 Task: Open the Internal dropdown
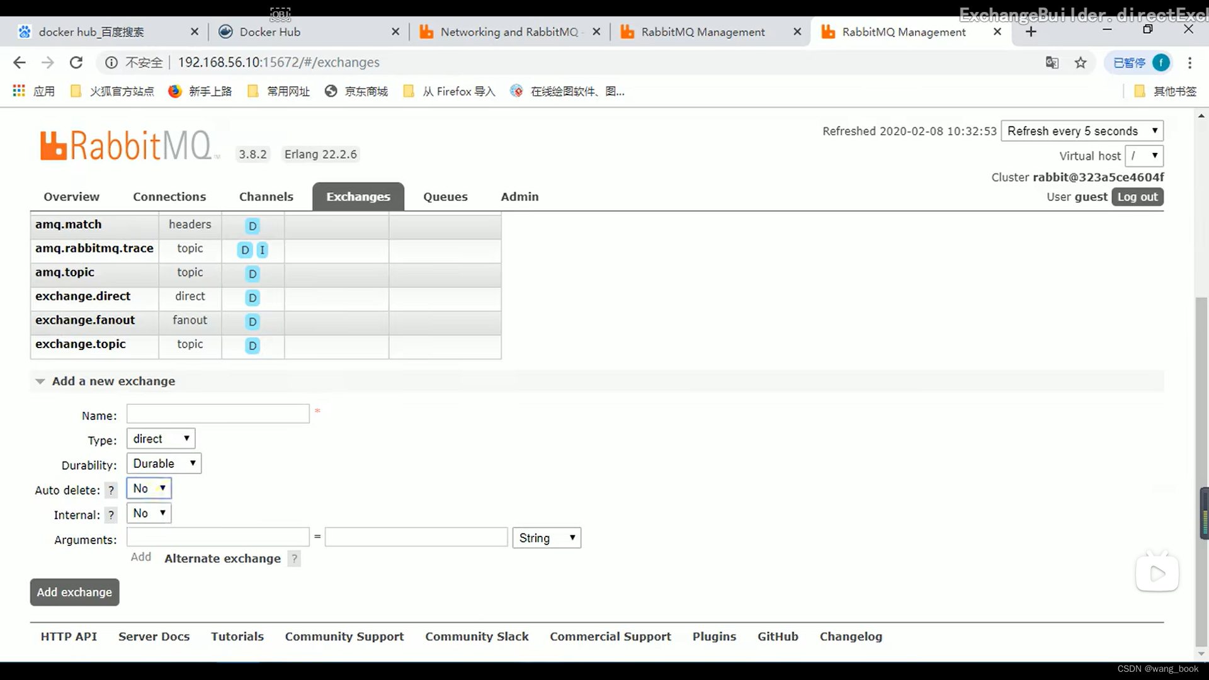pyautogui.click(x=149, y=513)
